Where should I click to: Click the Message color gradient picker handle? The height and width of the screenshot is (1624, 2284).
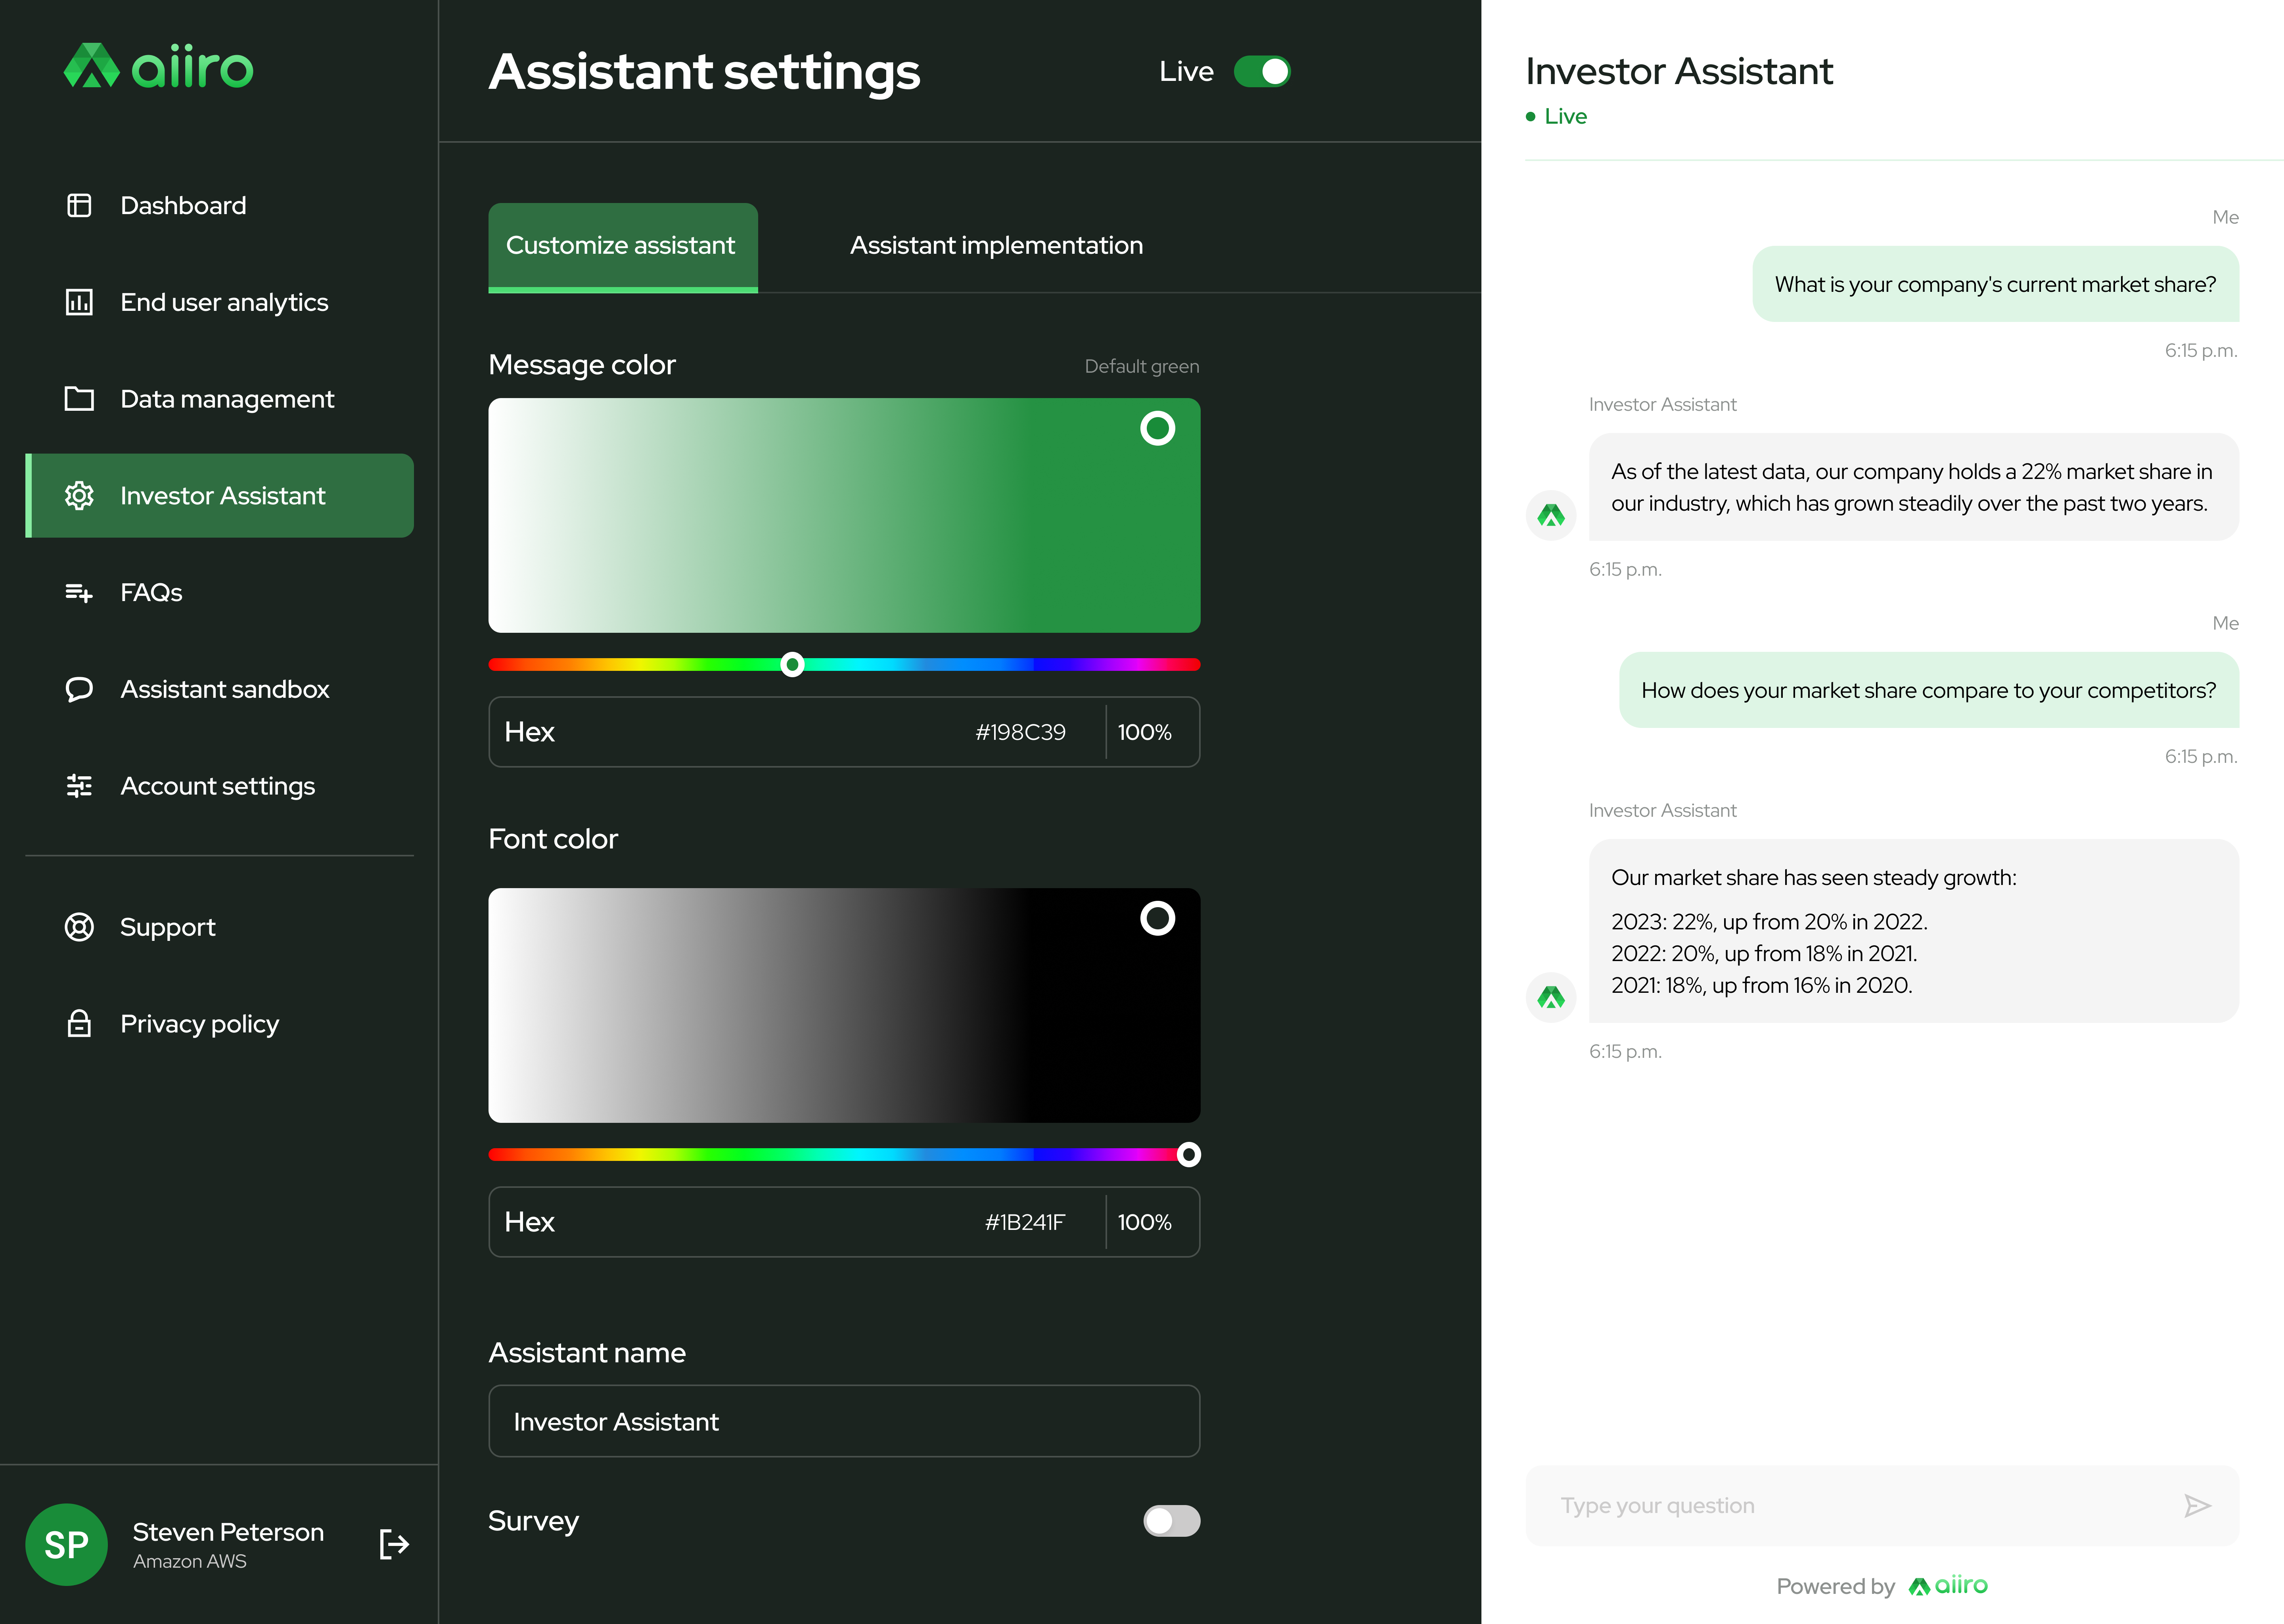(x=1157, y=428)
